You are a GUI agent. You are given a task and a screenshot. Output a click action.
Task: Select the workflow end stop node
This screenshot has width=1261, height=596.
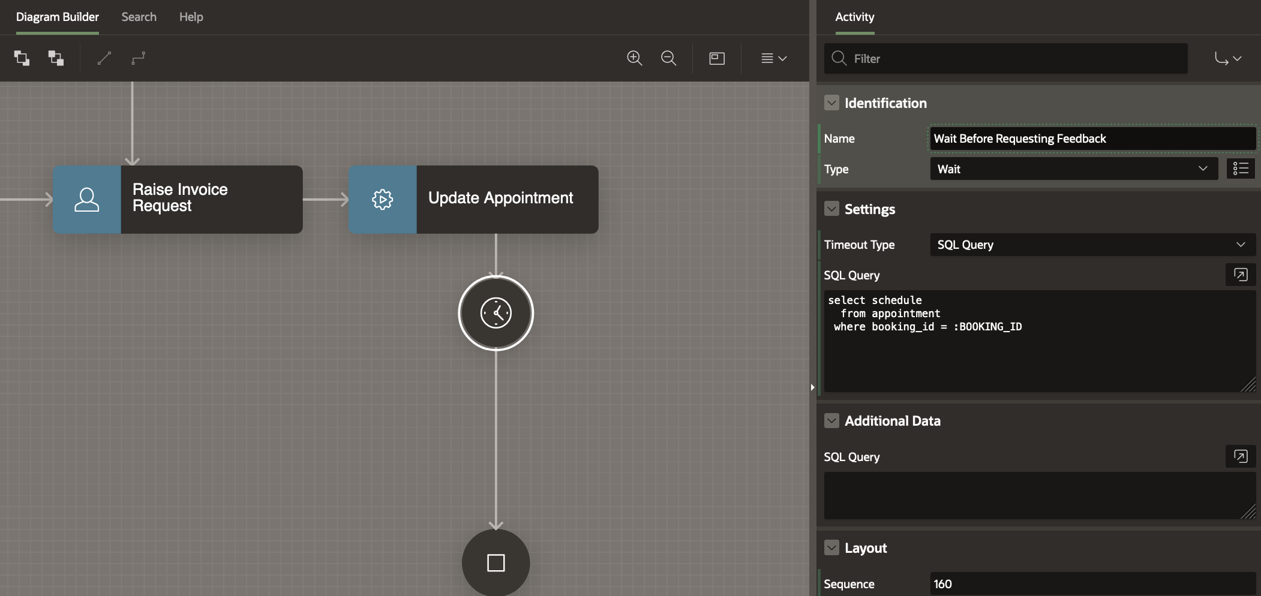[x=496, y=562]
